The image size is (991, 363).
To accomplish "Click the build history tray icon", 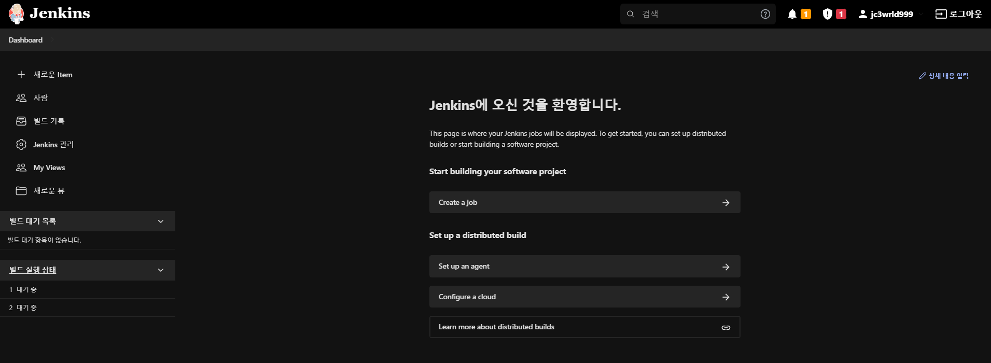I will pyautogui.click(x=21, y=121).
